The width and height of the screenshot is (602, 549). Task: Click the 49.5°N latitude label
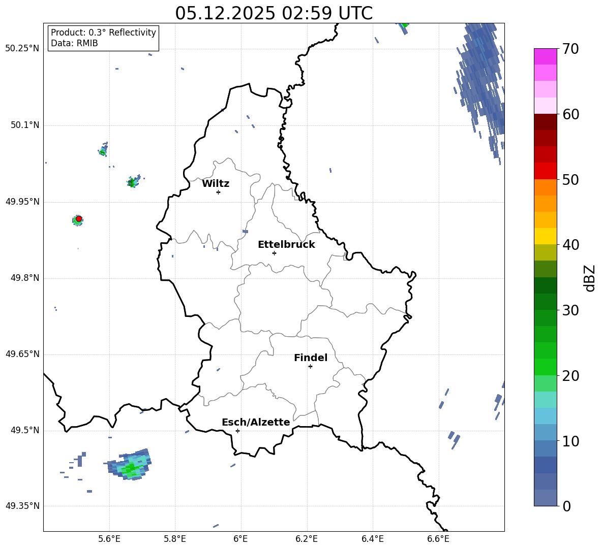(x=25, y=430)
